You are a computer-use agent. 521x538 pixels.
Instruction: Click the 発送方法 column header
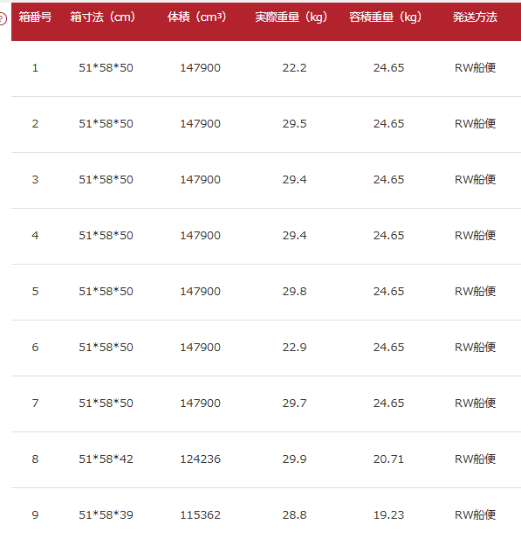(475, 17)
